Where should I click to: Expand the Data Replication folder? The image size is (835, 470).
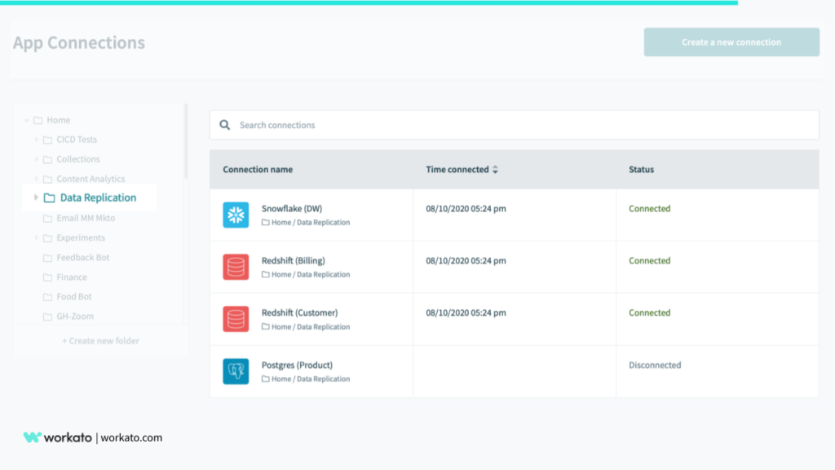click(x=34, y=197)
